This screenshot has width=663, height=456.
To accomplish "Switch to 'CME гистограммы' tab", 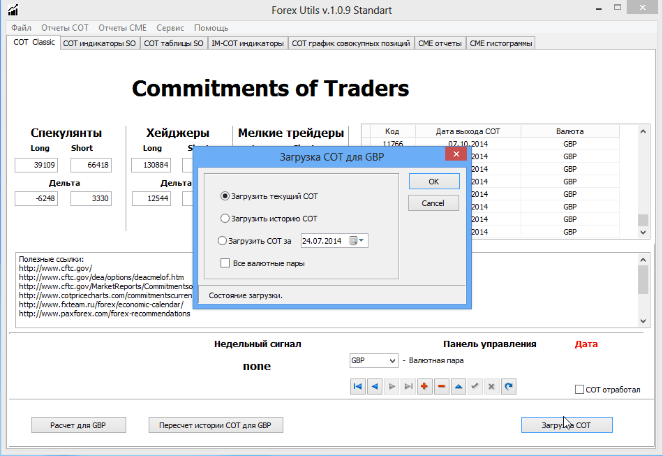I will (x=501, y=43).
